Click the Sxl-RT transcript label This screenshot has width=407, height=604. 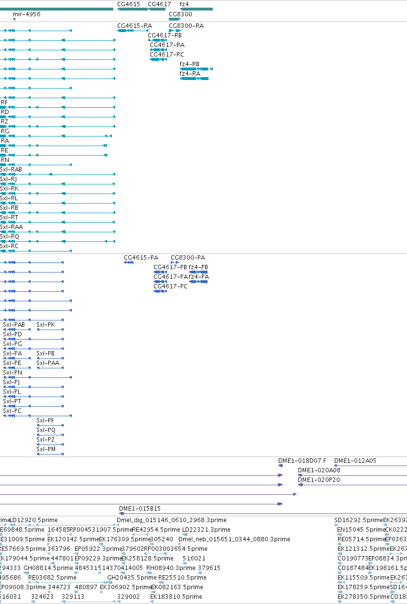click(9, 217)
